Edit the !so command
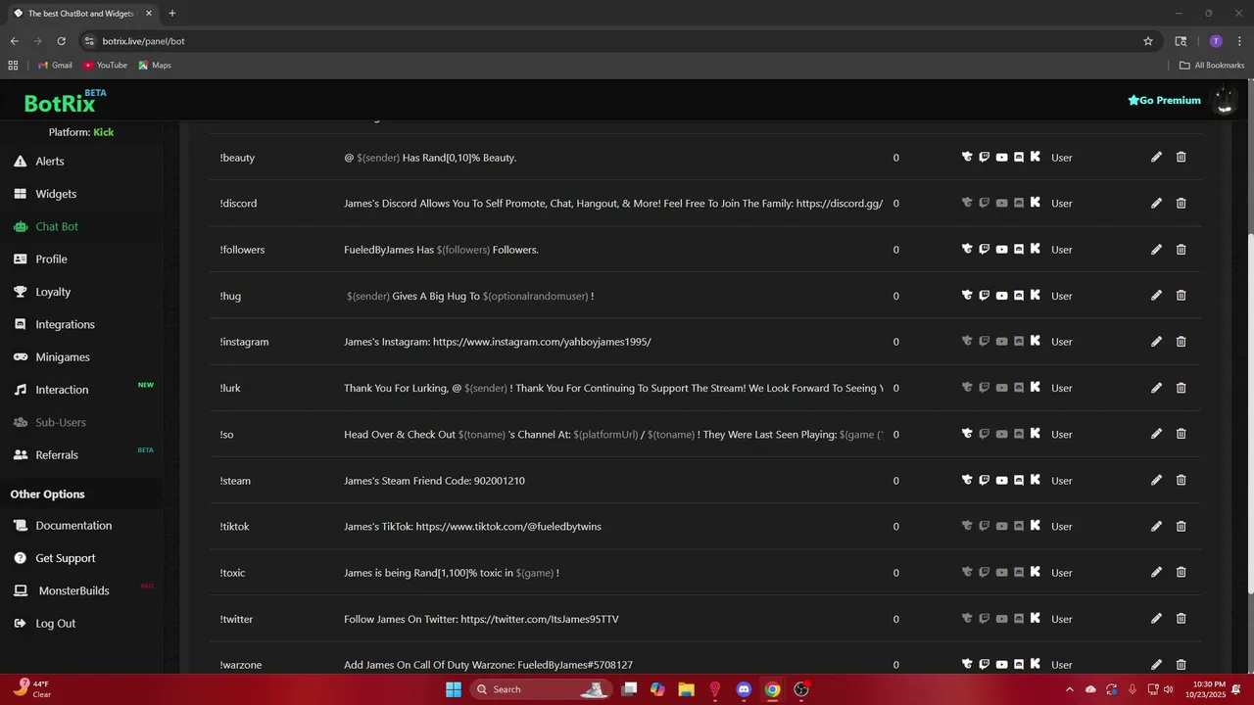 (x=1156, y=434)
